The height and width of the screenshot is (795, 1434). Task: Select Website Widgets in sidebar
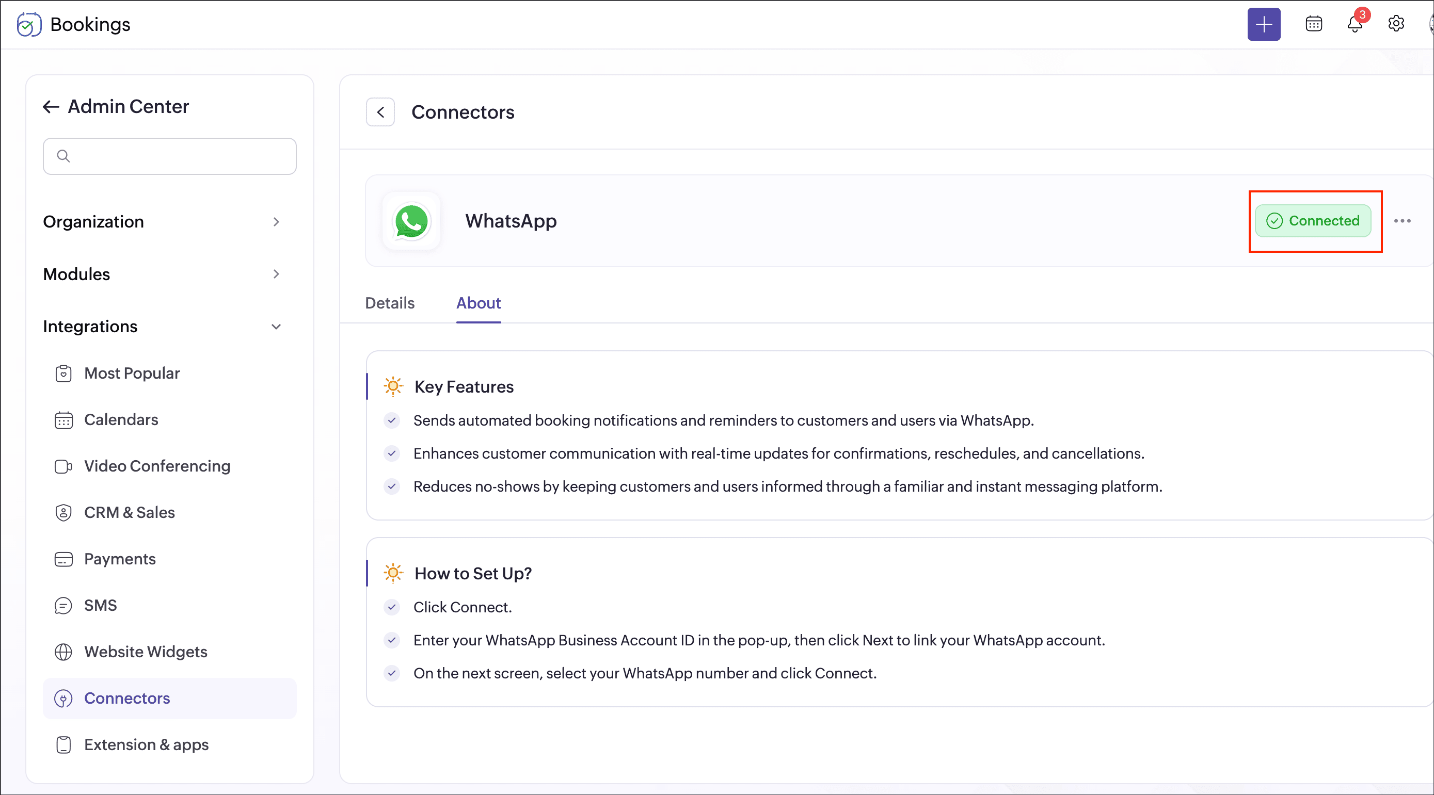145,652
